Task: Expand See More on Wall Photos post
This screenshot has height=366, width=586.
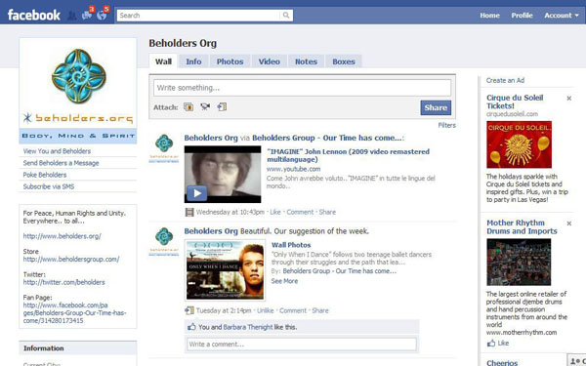Action: tap(284, 281)
